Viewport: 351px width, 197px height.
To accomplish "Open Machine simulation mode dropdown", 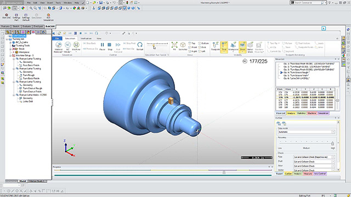I will (76, 48).
